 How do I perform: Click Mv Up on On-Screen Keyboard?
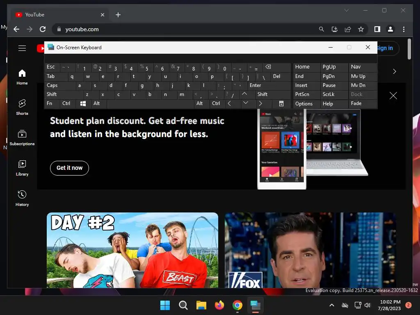coord(363,76)
